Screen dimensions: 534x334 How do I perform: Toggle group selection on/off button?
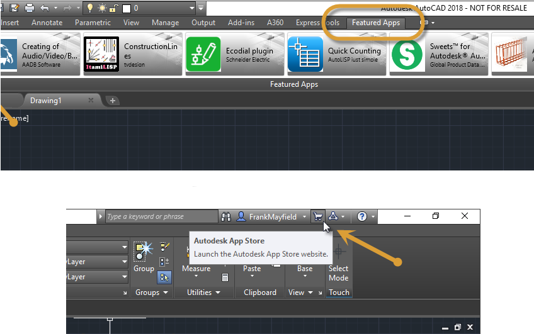click(x=165, y=276)
